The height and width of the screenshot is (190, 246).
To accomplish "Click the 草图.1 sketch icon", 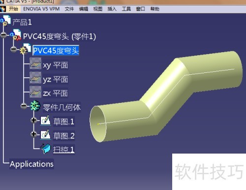I will click(x=45, y=120).
